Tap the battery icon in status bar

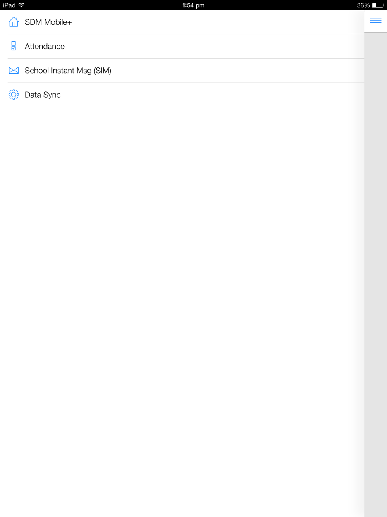[x=378, y=5]
